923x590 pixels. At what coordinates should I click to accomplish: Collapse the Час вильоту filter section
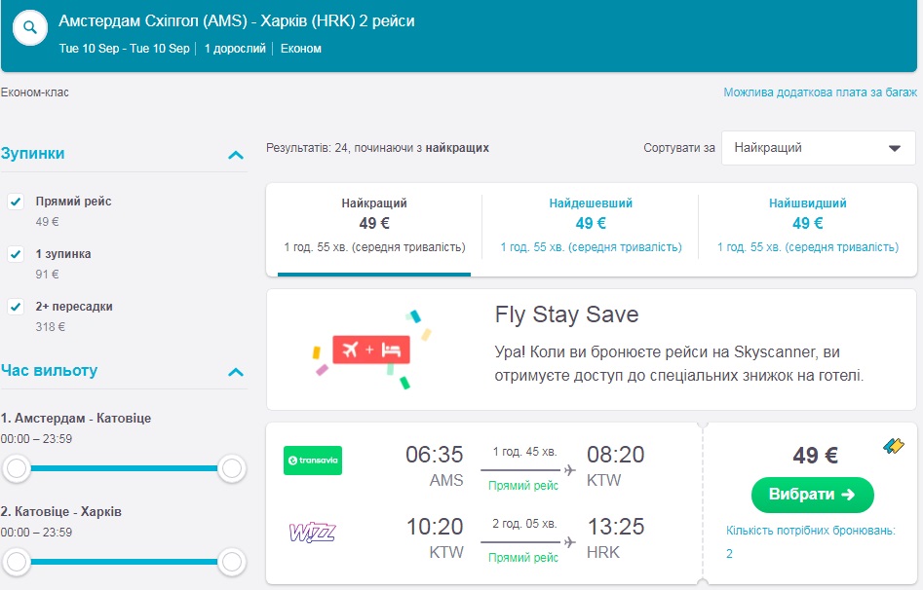pyautogui.click(x=235, y=372)
